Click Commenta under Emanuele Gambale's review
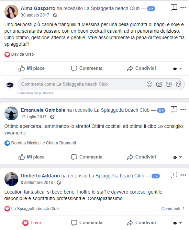The height and width of the screenshot is (230, 189). (87, 157)
